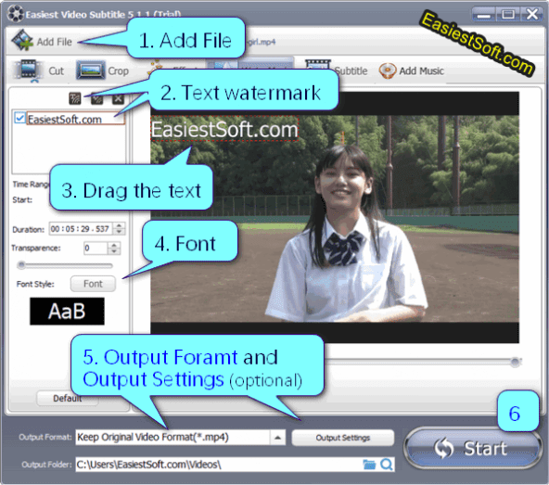Select the Add Music tab label

pos(422,71)
